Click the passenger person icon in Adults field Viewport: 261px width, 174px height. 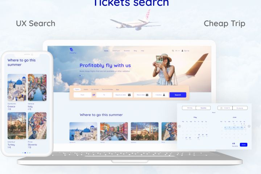[x=164, y=95]
